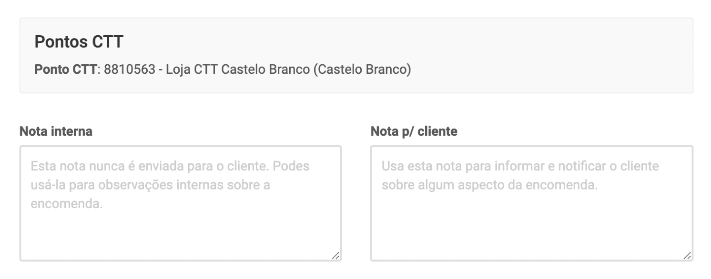The height and width of the screenshot is (279, 711).
Task: Click the Nota interna field label
Action: 56,132
